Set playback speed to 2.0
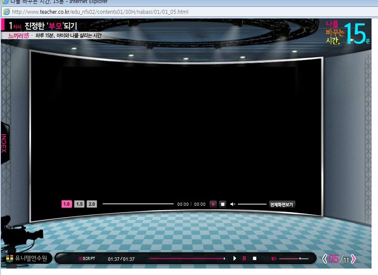 [x=92, y=204]
